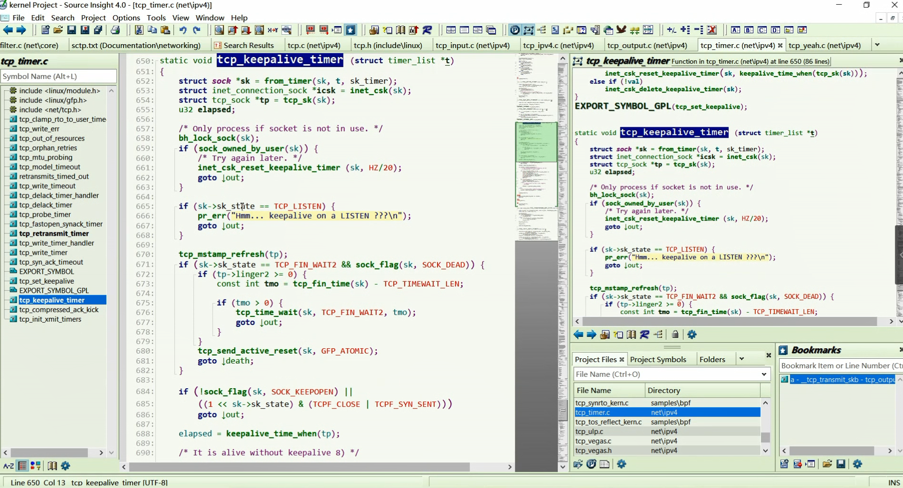
Task: Open symbol panel settings gear
Action: [66, 466]
